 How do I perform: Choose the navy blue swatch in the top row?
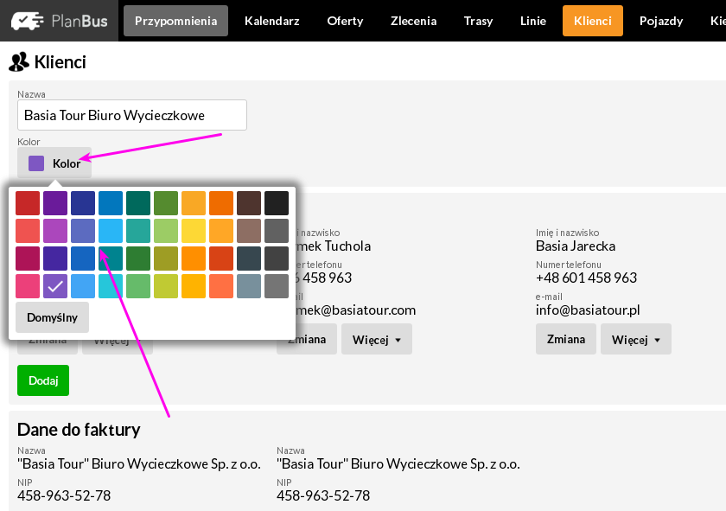tap(83, 203)
